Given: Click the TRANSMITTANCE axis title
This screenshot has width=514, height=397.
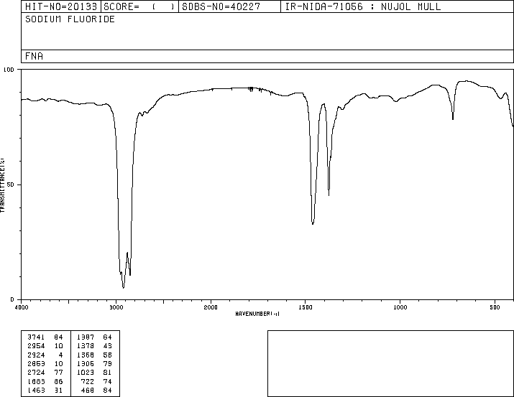Looking at the screenshot, I should 2,185.
